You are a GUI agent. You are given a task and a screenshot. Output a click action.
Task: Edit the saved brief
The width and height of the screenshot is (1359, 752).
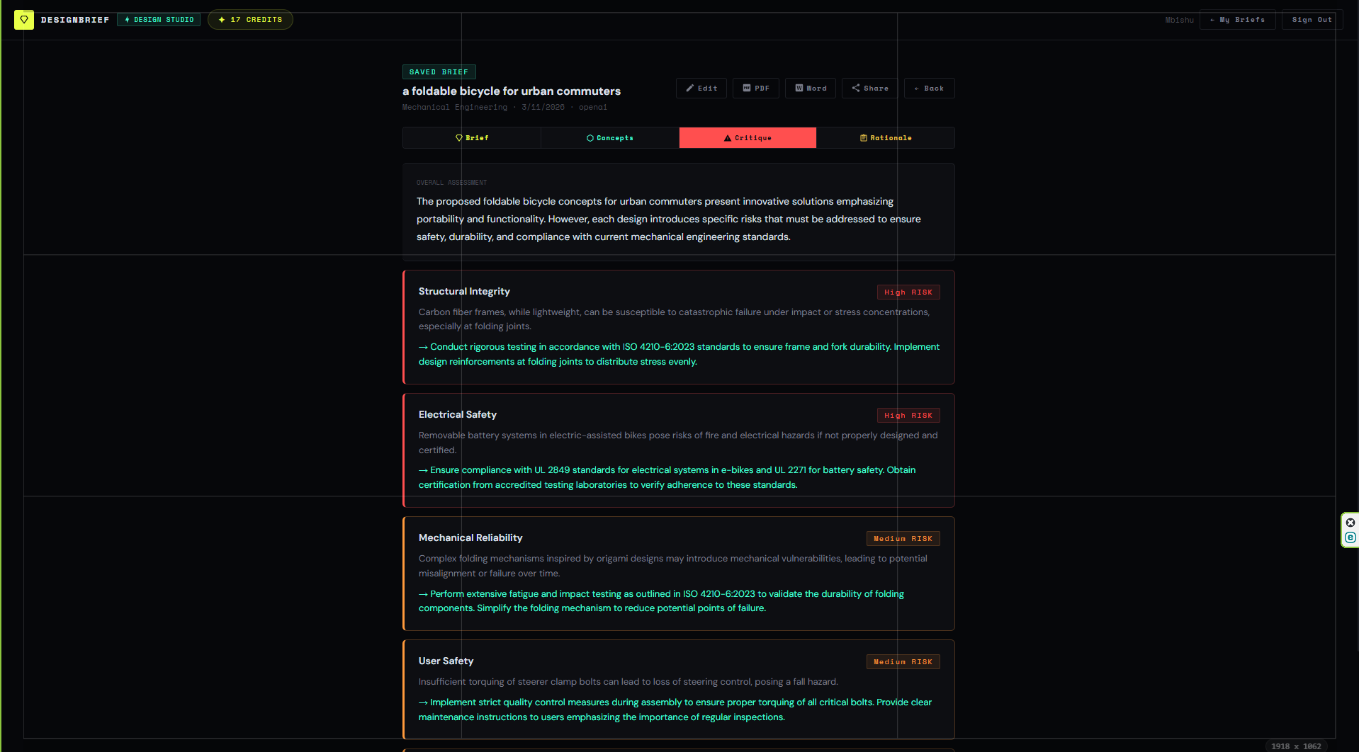click(x=701, y=89)
